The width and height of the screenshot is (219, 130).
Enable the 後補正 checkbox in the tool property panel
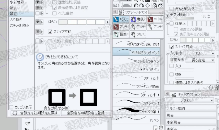click(171, 24)
